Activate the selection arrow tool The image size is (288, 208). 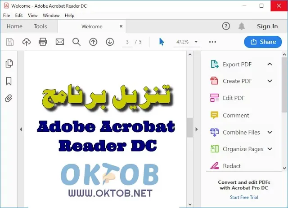(x=162, y=42)
